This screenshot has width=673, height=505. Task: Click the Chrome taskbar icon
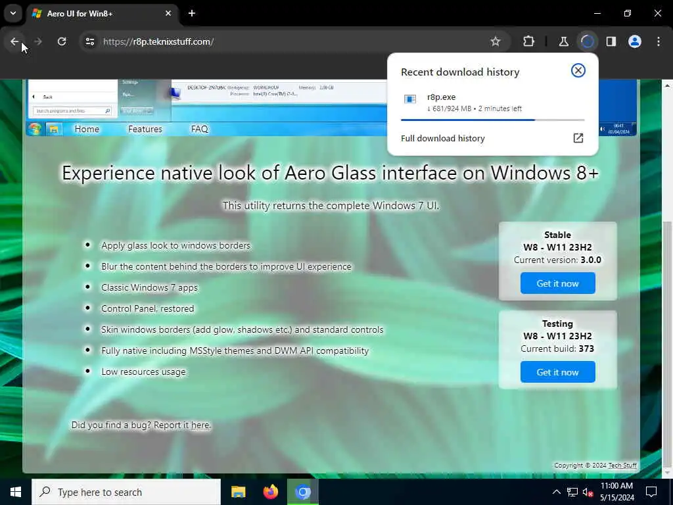coord(303,492)
